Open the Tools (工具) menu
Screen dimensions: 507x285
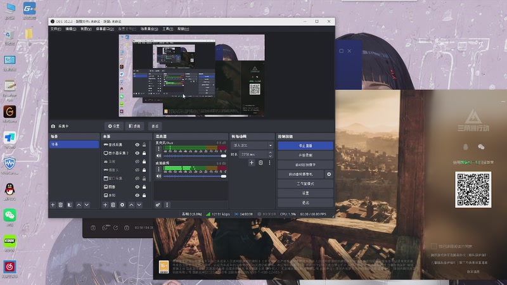(x=168, y=29)
